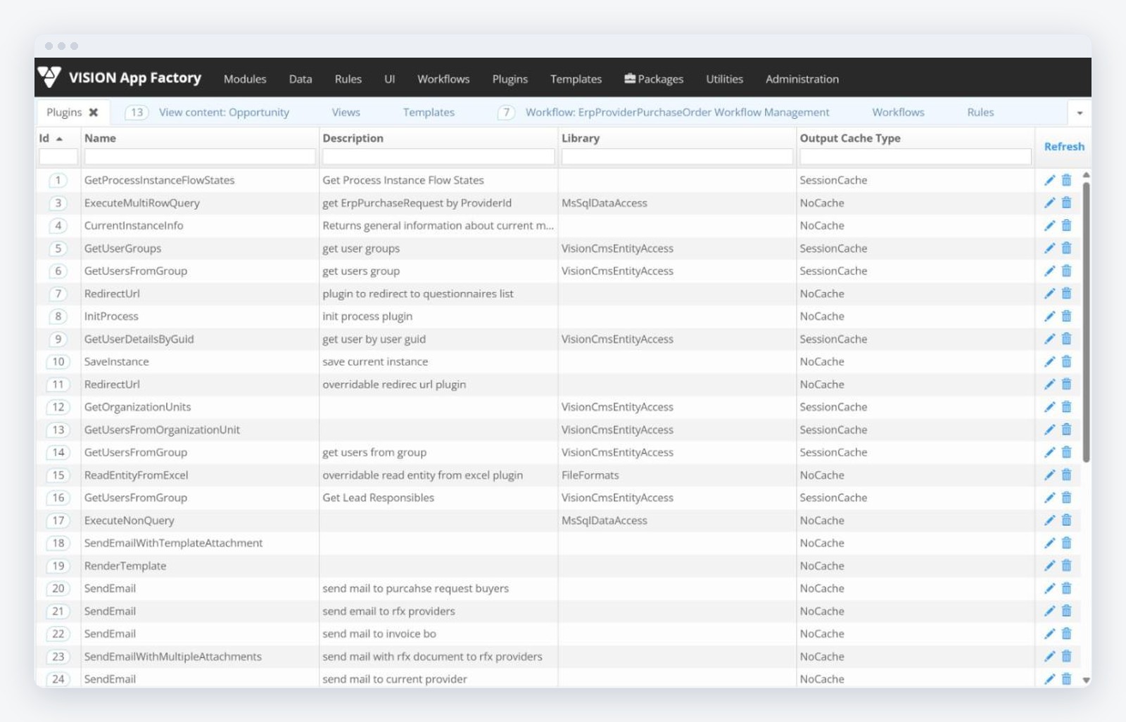Sort by Id column header
1126x722 pixels.
coord(51,138)
